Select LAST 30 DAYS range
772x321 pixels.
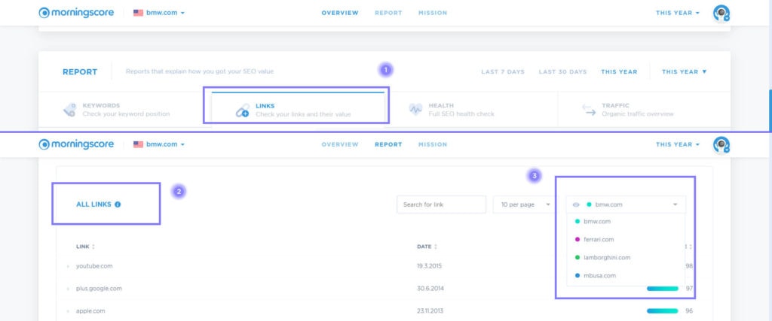point(562,71)
